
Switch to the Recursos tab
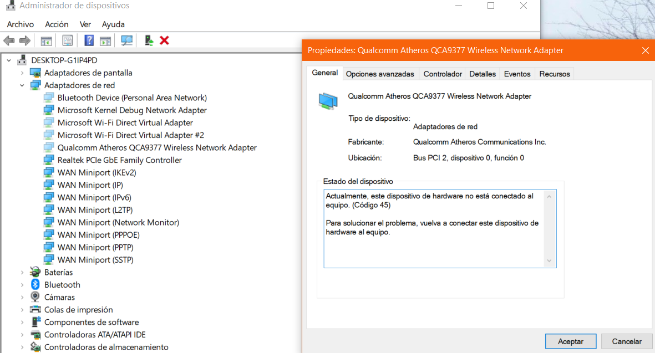click(x=554, y=74)
